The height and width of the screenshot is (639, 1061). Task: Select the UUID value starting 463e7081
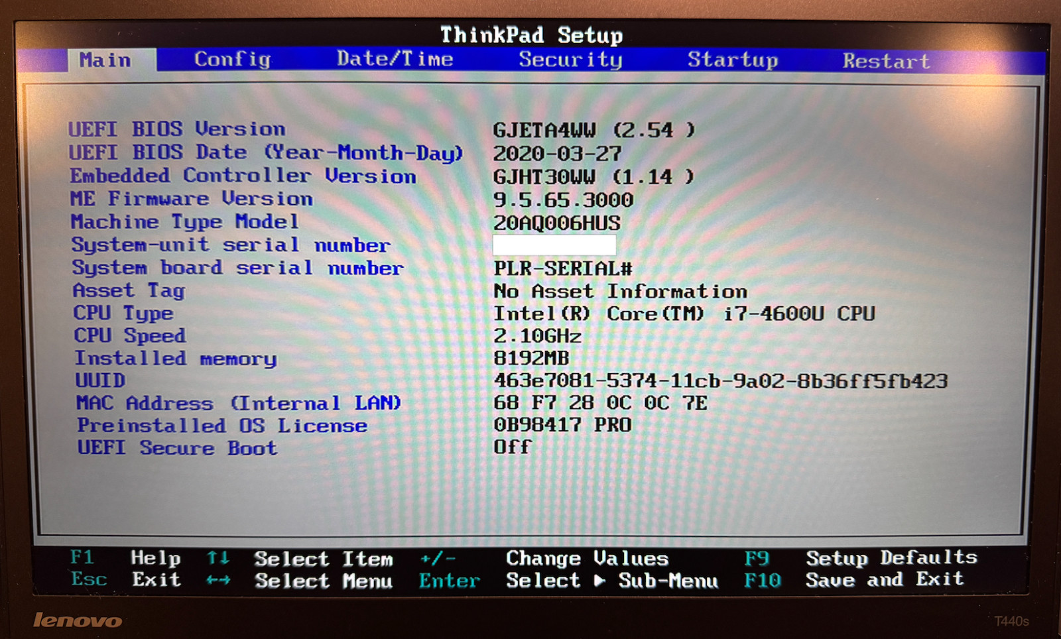721,381
